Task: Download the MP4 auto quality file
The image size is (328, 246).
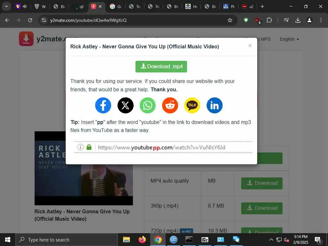Action: [x=262, y=183]
